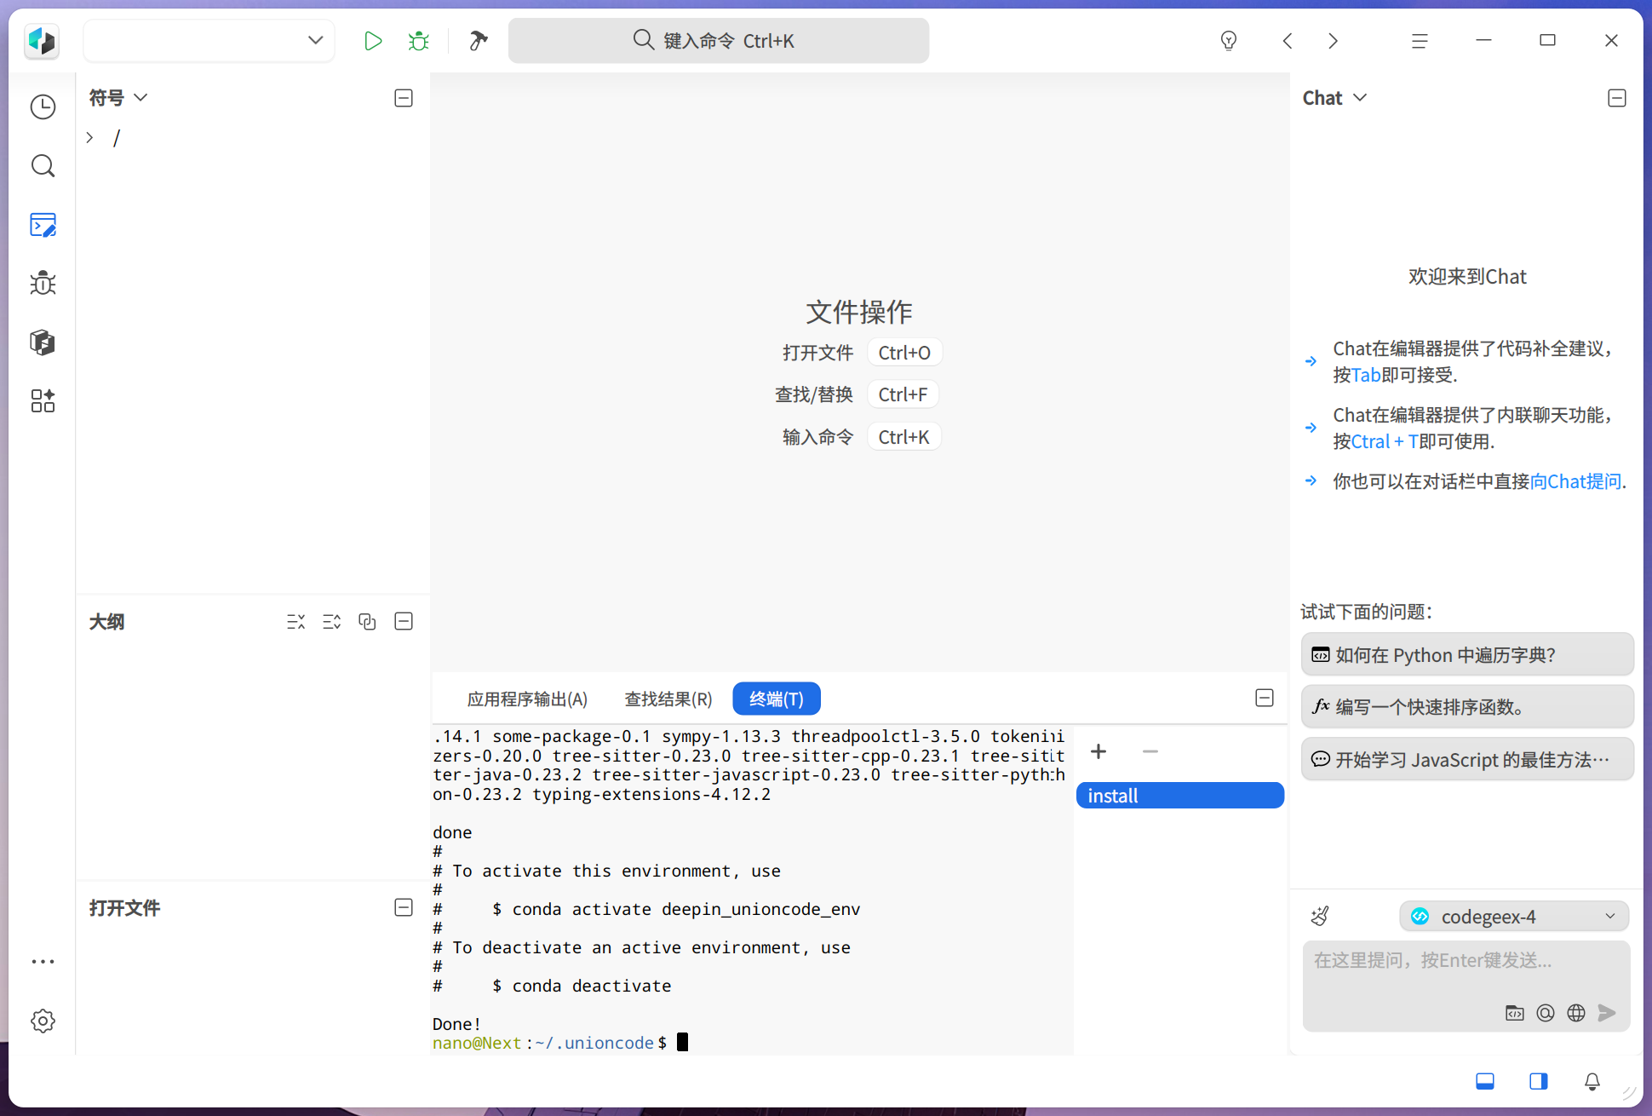Open the Chat panel title dropdown
This screenshot has width=1652, height=1116.
coord(1360,98)
